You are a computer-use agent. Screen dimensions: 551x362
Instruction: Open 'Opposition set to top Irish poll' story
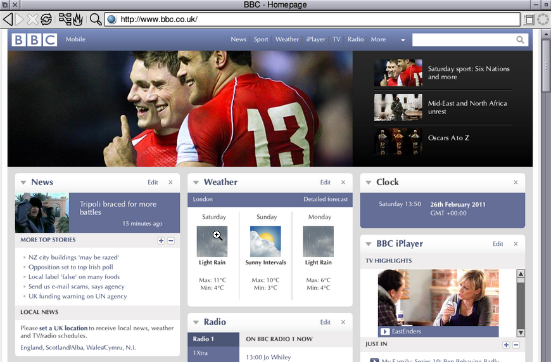point(71,267)
